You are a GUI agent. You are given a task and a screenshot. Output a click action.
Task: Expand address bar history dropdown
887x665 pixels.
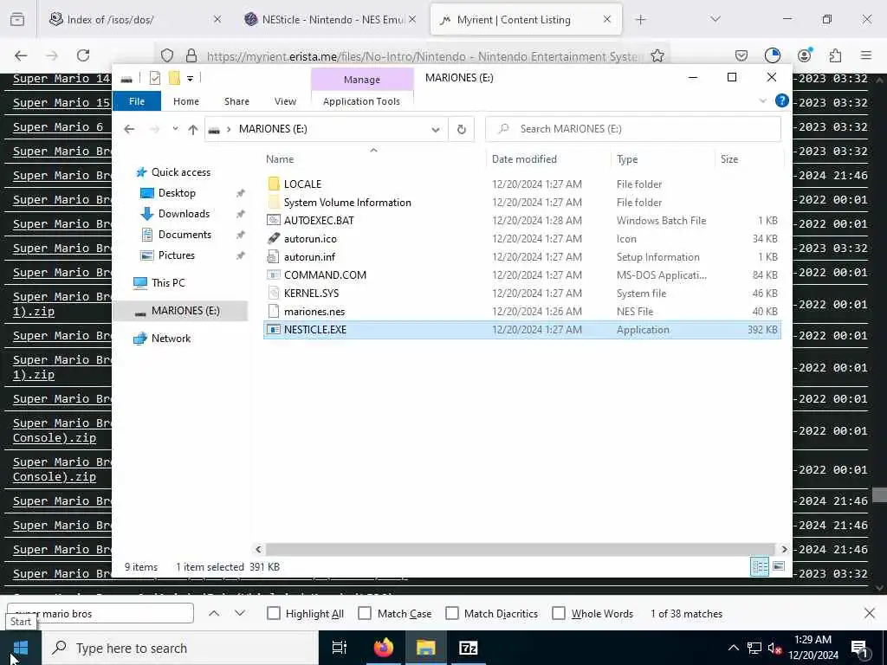[x=435, y=129]
